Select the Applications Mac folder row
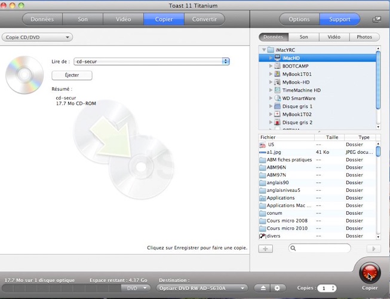This screenshot has height=299, width=390. click(317, 206)
